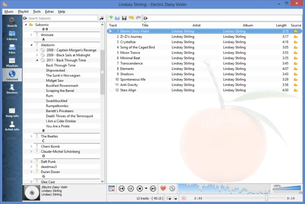Open the Library sidebar view
The width and height of the screenshot is (305, 204).
pos(12,35)
